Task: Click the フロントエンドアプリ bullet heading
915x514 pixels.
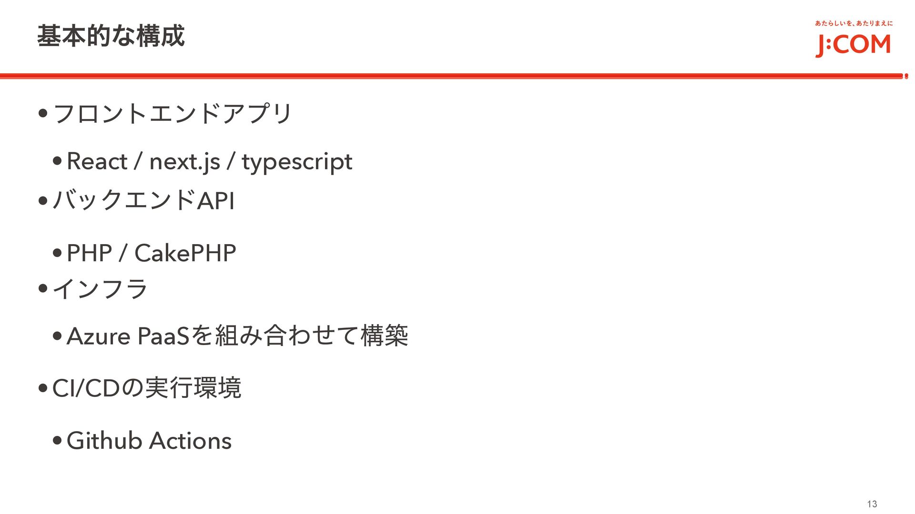Action: pos(172,113)
